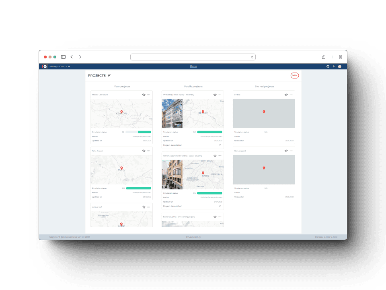This screenshot has width=386, height=290.
Task: Click the browser share icon
Action: [324, 57]
